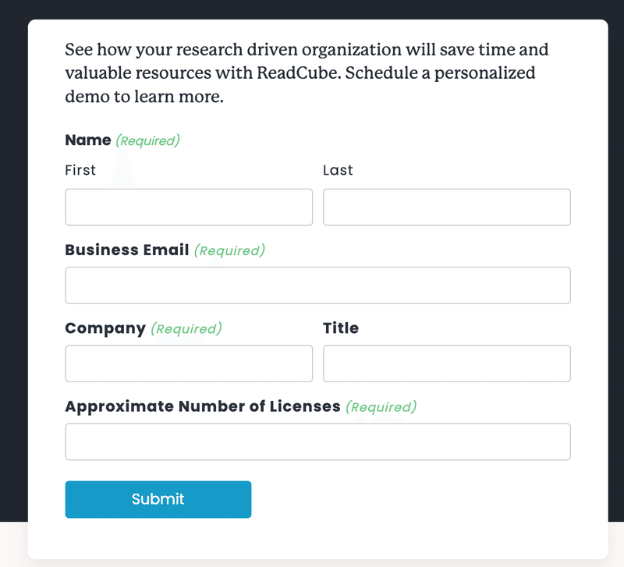Click the Required marker next to Company
Image resolution: width=624 pixels, height=567 pixels.
click(x=186, y=329)
